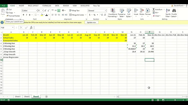Align text left
This screenshot has height=105, width=188.
click(53, 15)
